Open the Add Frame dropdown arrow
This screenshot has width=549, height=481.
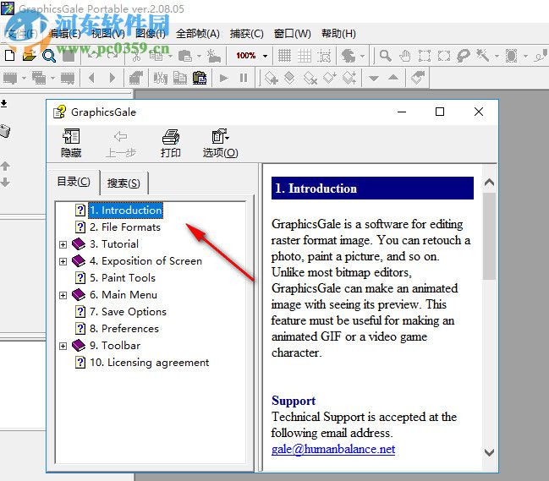click(24, 78)
